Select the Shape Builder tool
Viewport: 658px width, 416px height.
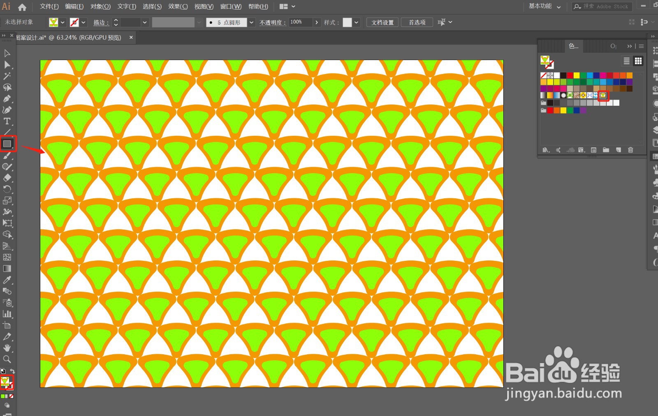(x=7, y=235)
